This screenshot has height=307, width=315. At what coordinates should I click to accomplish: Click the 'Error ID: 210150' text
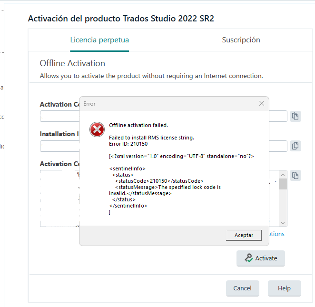tap(128, 144)
